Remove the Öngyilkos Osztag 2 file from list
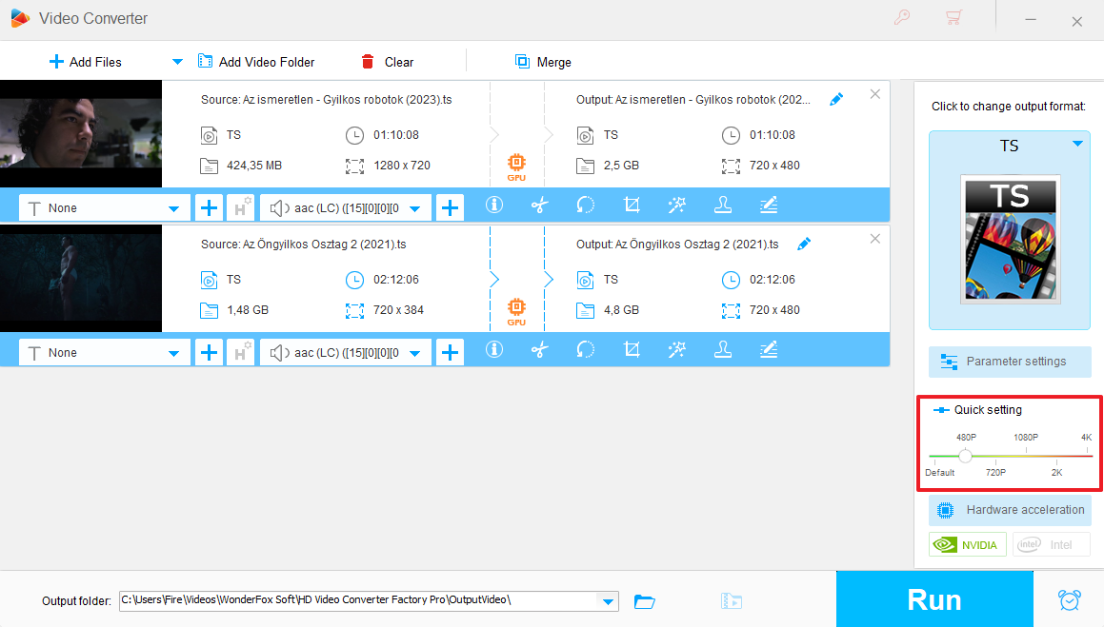The height and width of the screenshot is (627, 1104). pyautogui.click(x=875, y=239)
